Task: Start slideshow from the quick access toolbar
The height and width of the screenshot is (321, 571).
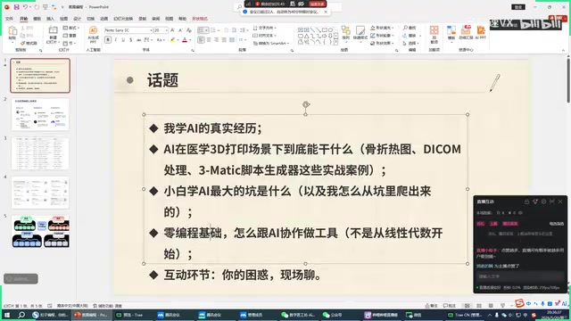Action: pyautogui.click(x=46, y=7)
